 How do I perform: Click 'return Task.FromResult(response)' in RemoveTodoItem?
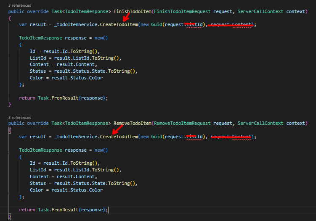63,210
